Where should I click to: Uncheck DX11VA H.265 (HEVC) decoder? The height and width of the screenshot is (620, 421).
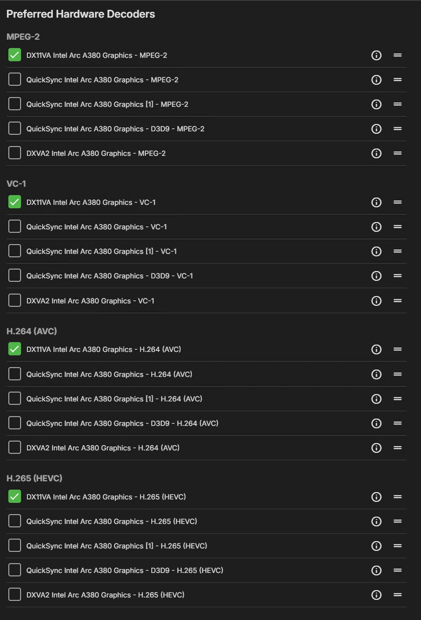pos(15,496)
